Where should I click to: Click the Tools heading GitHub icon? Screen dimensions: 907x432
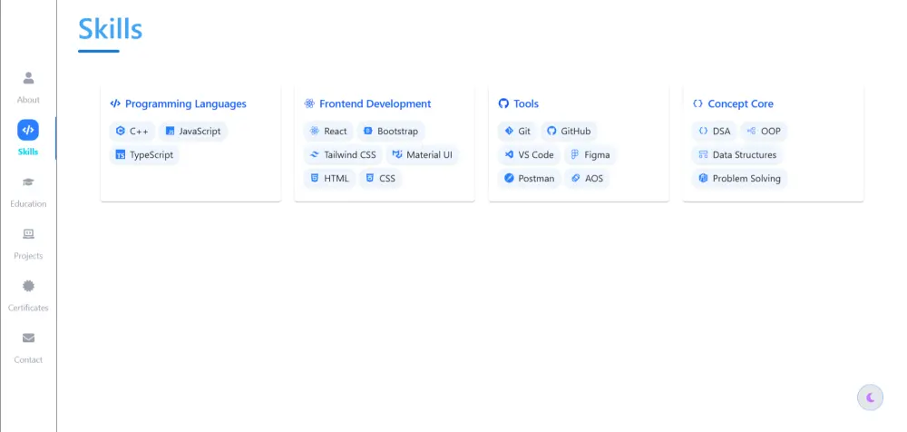tap(504, 104)
